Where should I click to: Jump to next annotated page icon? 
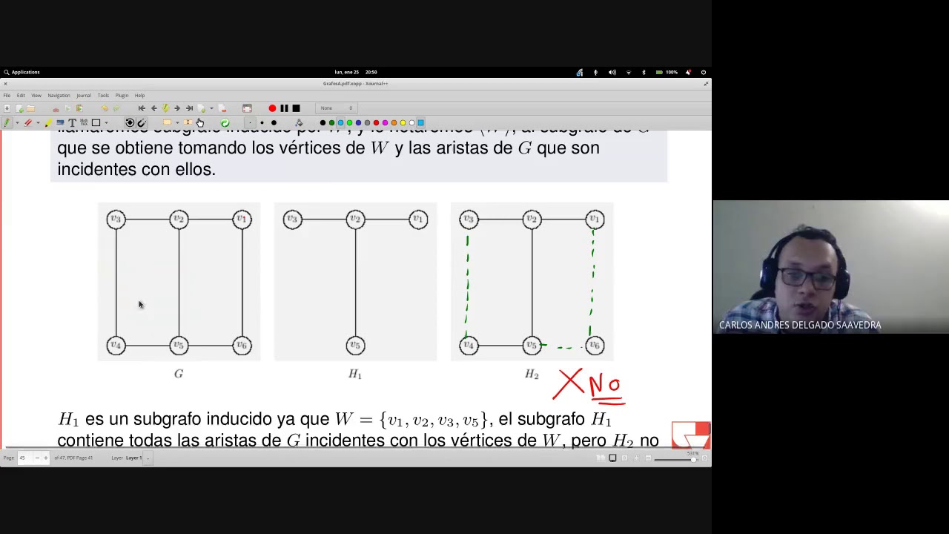click(165, 108)
